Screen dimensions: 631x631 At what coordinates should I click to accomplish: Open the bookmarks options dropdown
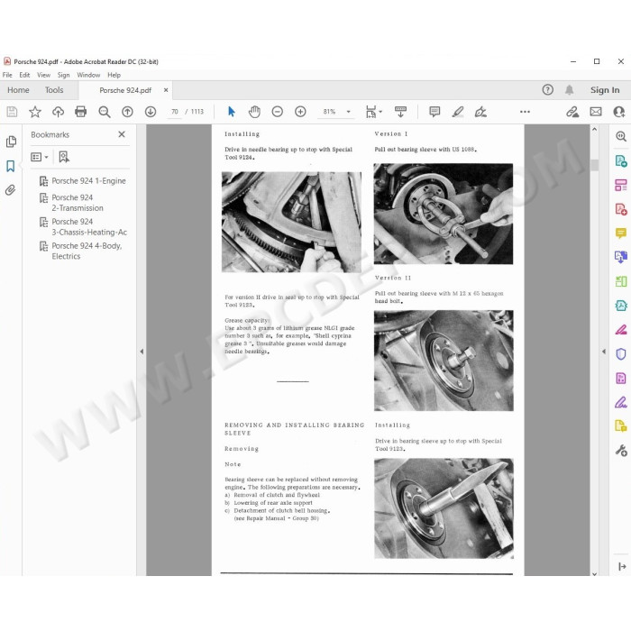(40, 157)
